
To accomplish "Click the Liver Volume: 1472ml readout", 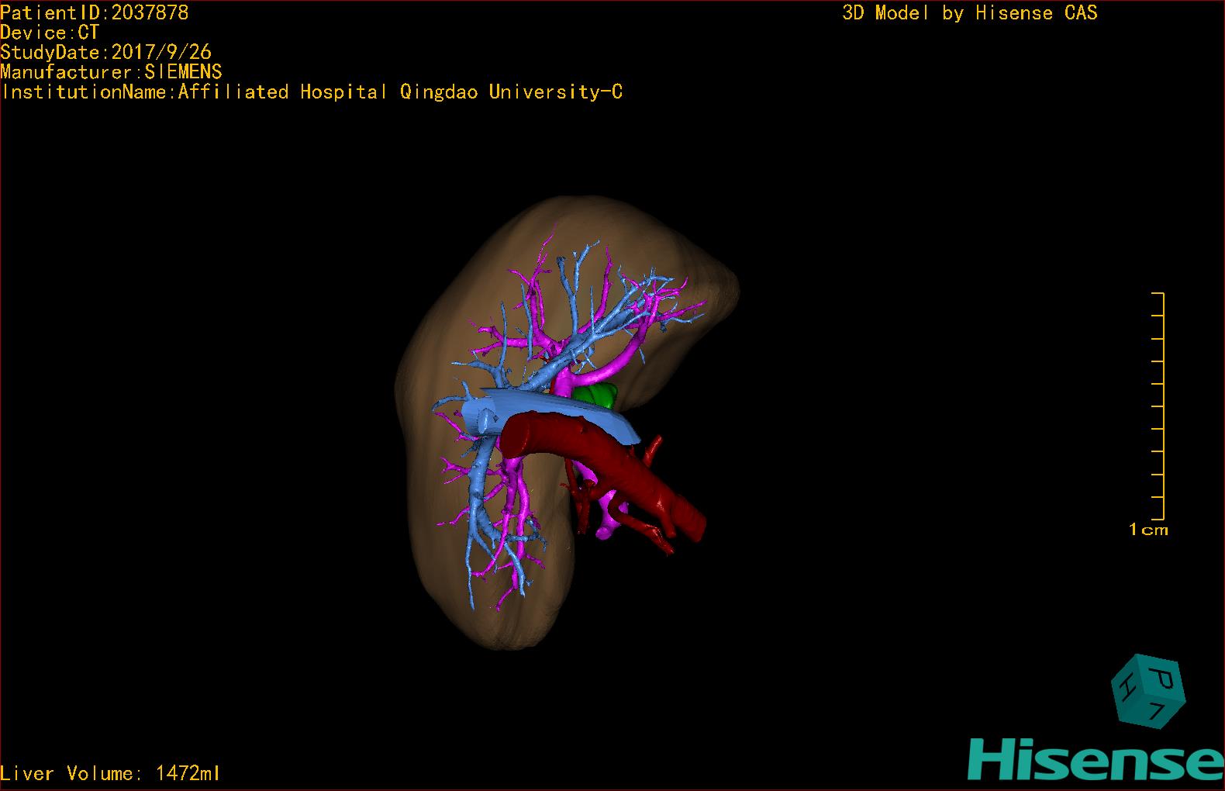I will [110, 773].
